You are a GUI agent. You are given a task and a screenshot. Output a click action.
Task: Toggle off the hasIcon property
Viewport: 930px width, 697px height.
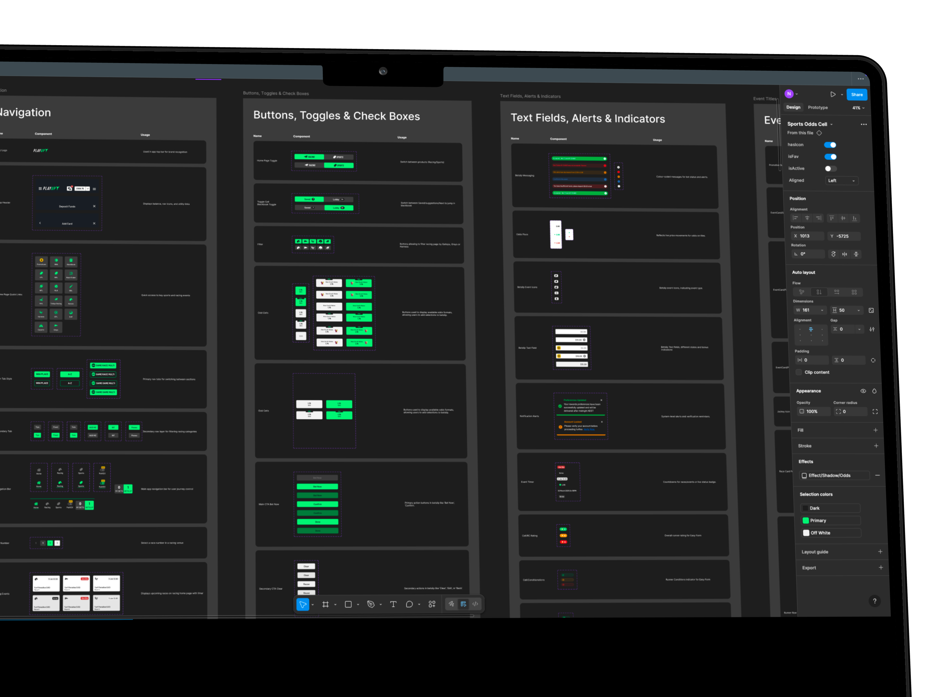click(x=830, y=145)
